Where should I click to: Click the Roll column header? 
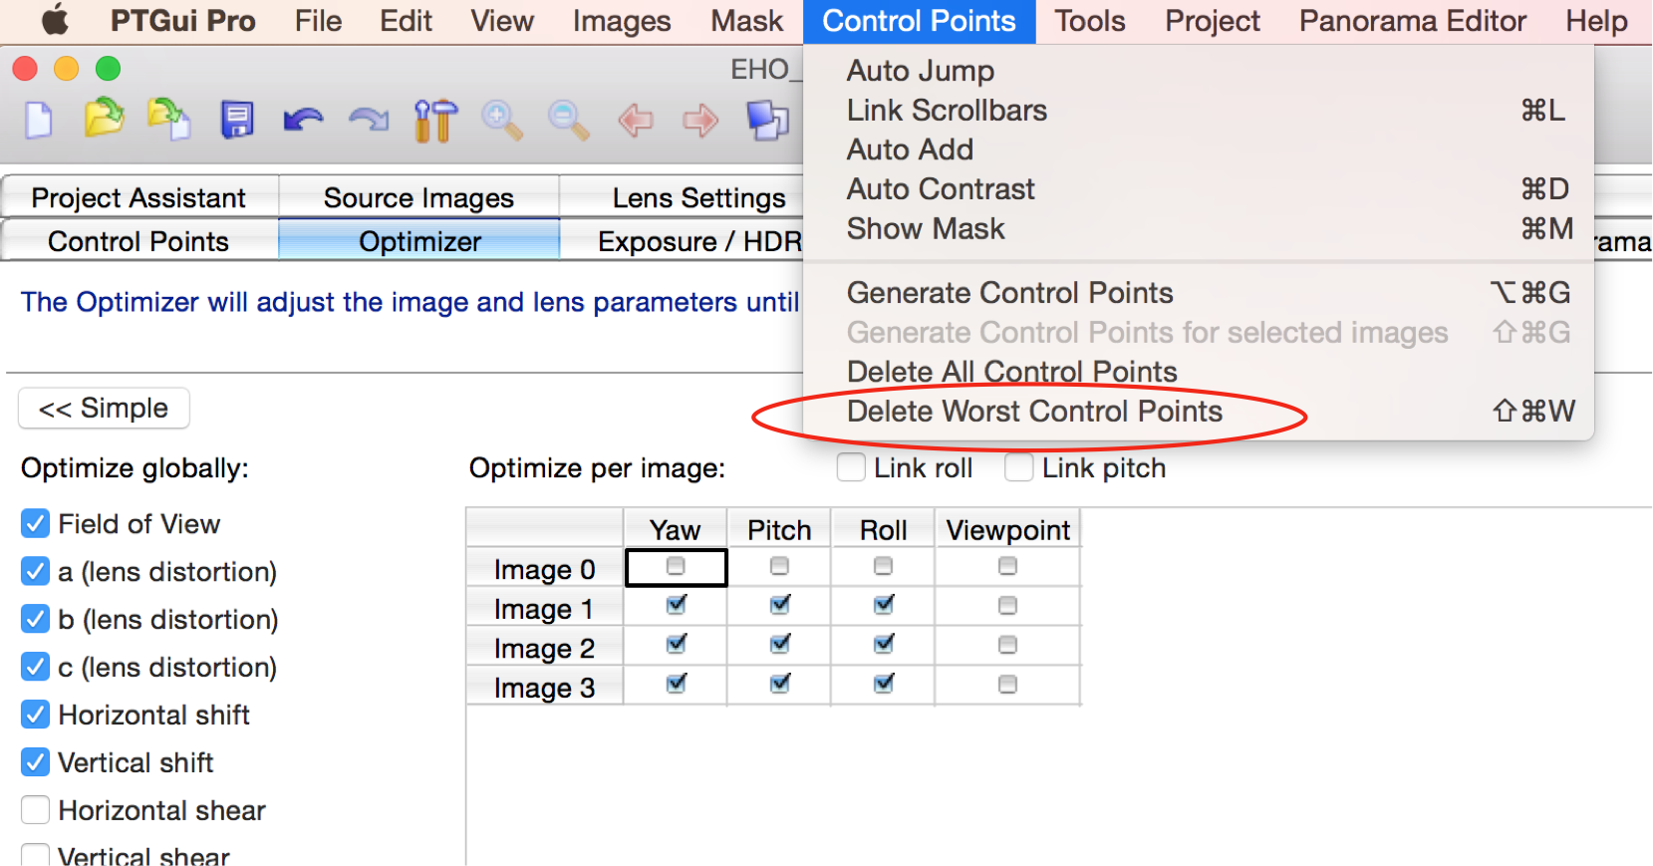pos(884,529)
